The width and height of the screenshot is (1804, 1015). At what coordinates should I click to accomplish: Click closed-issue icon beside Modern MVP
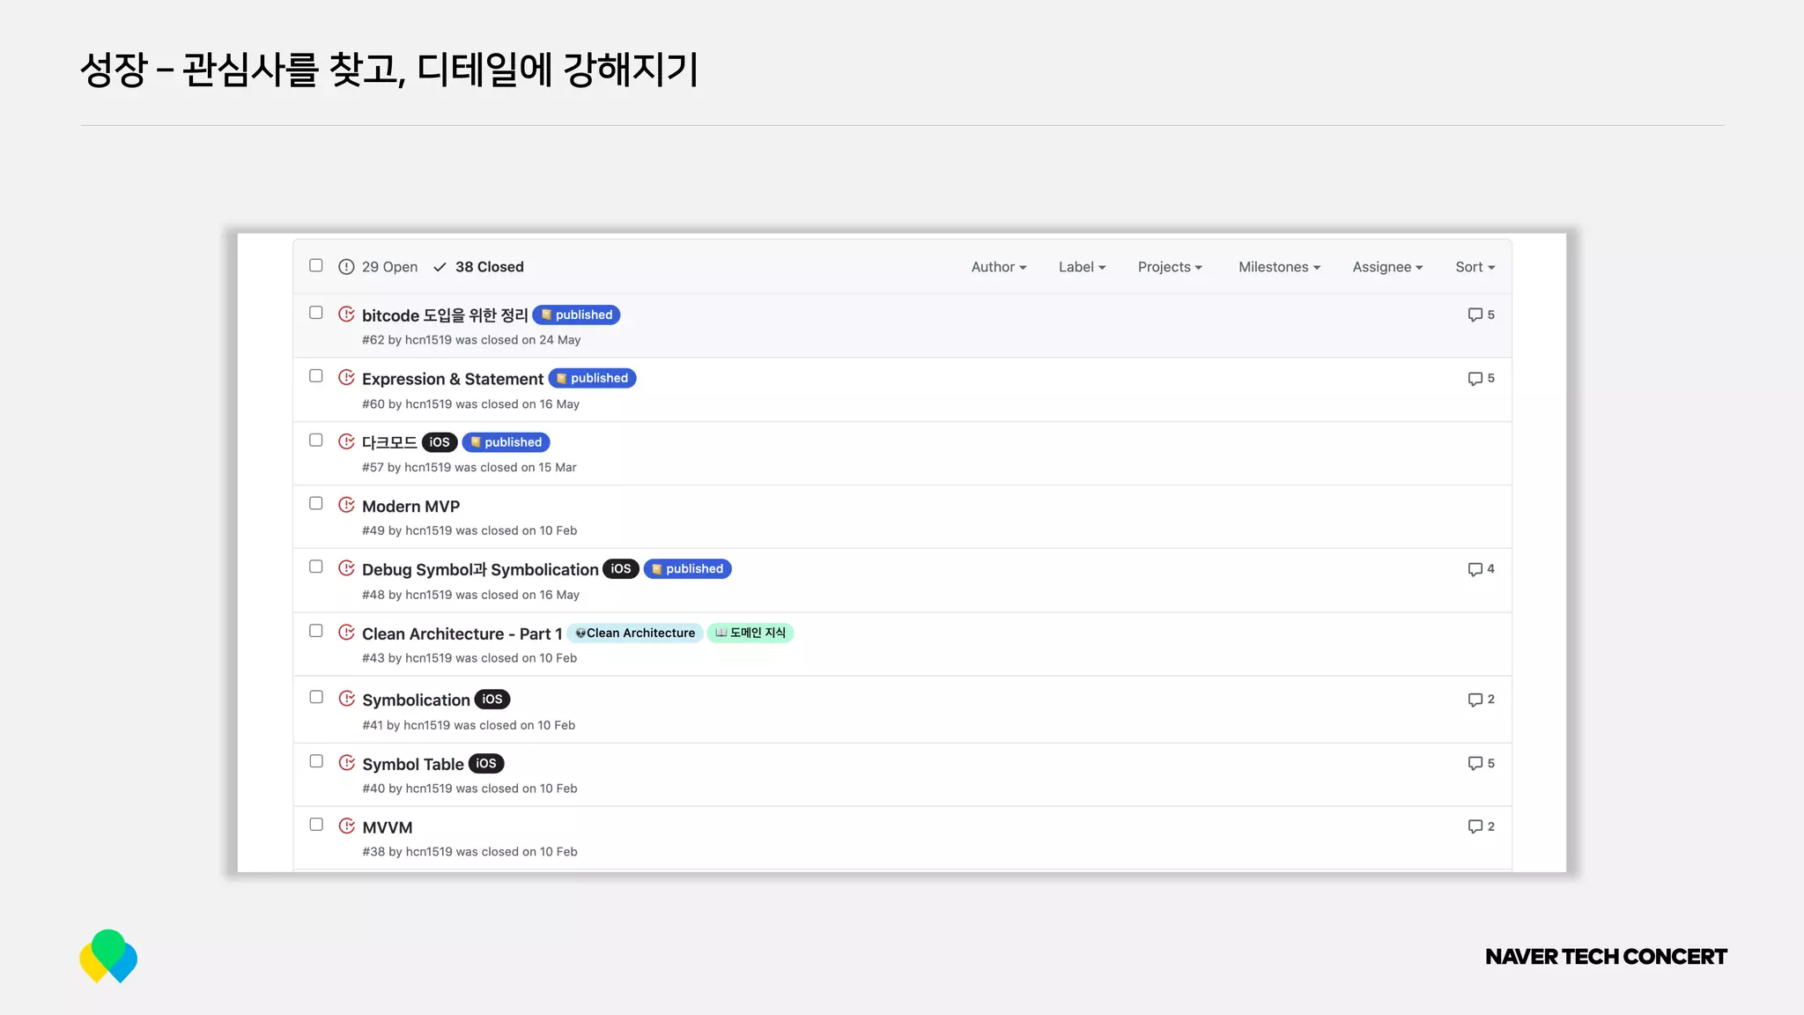(x=346, y=505)
